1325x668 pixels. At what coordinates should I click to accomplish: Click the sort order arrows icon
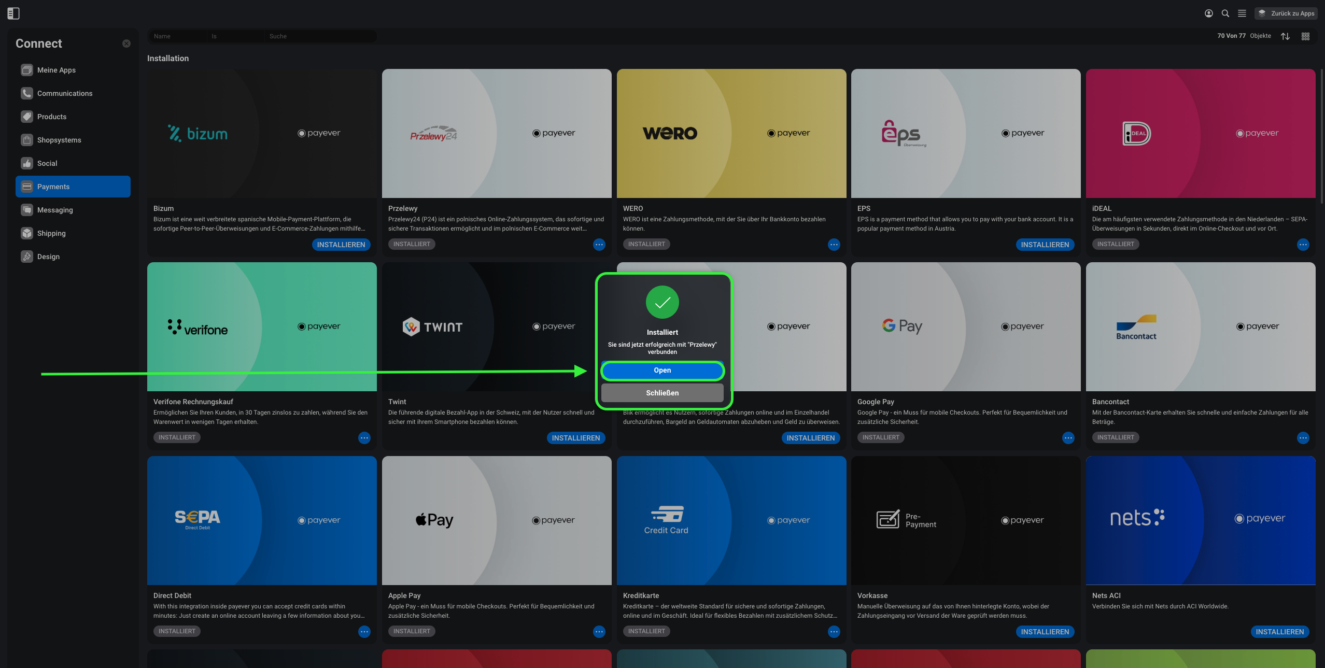pyautogui.click(x=1285, y=36)
